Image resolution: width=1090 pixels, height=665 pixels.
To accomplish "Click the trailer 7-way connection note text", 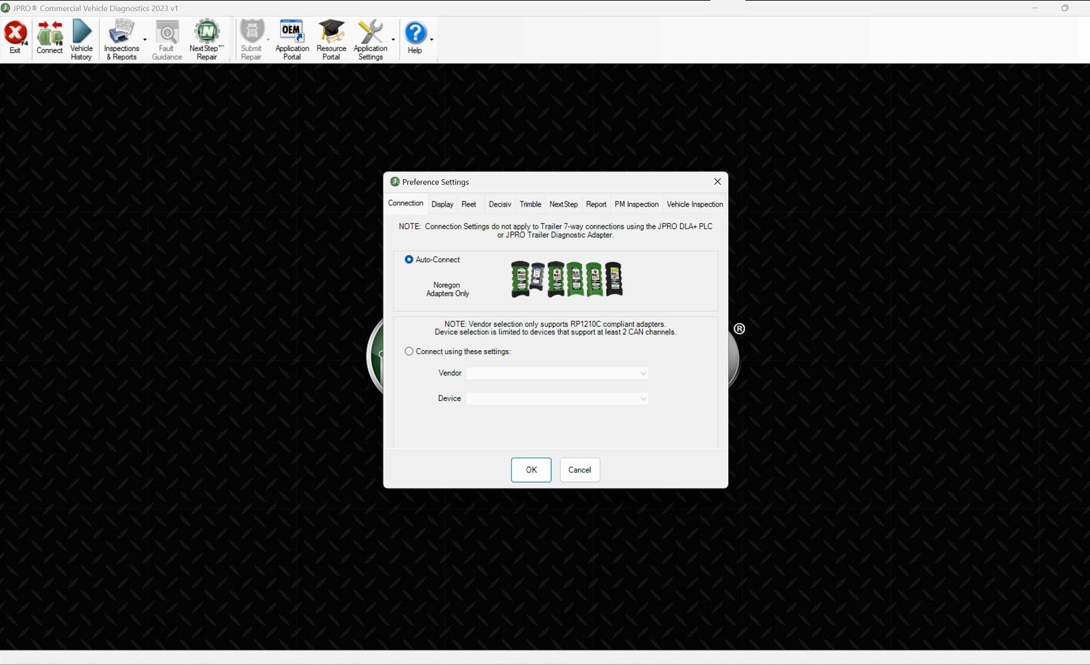I will tap(555, 231).
